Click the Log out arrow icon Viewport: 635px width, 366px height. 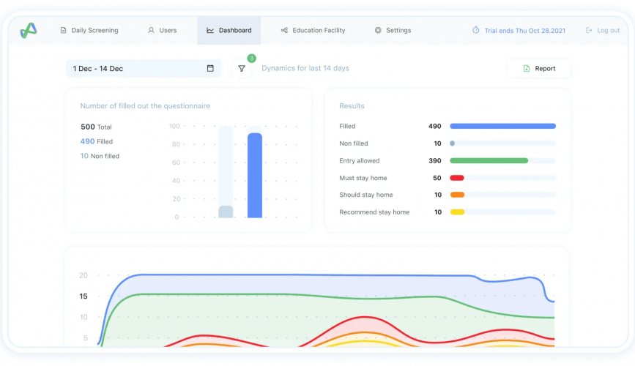(589, 30)
